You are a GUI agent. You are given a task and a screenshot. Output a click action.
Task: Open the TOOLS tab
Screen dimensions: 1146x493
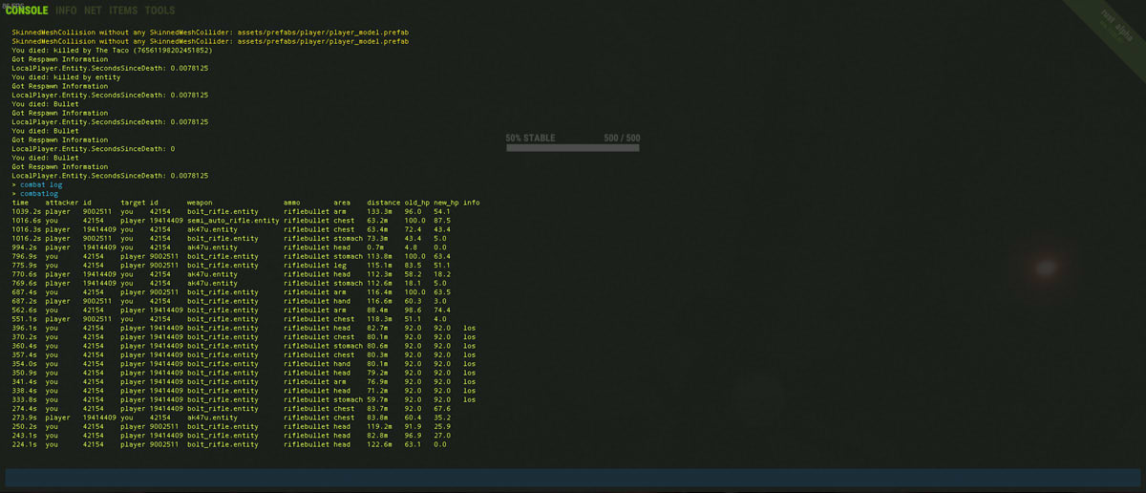pyautogui.click(x=159, y=11)
